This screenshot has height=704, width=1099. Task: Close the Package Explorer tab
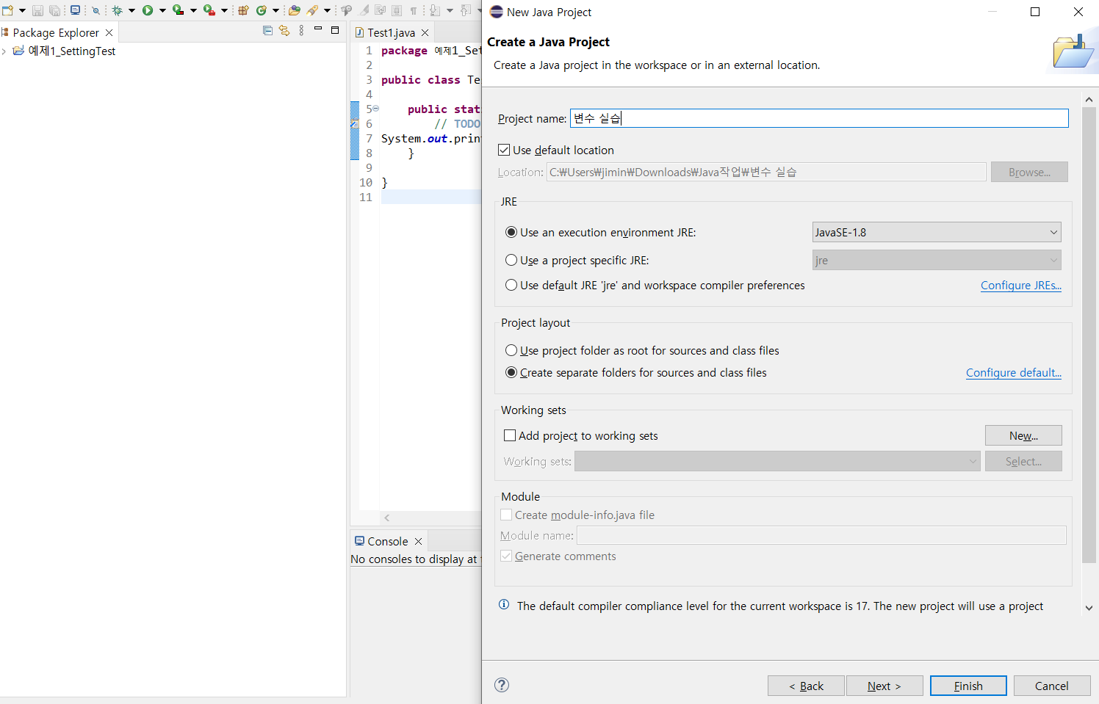click(109, 32)
